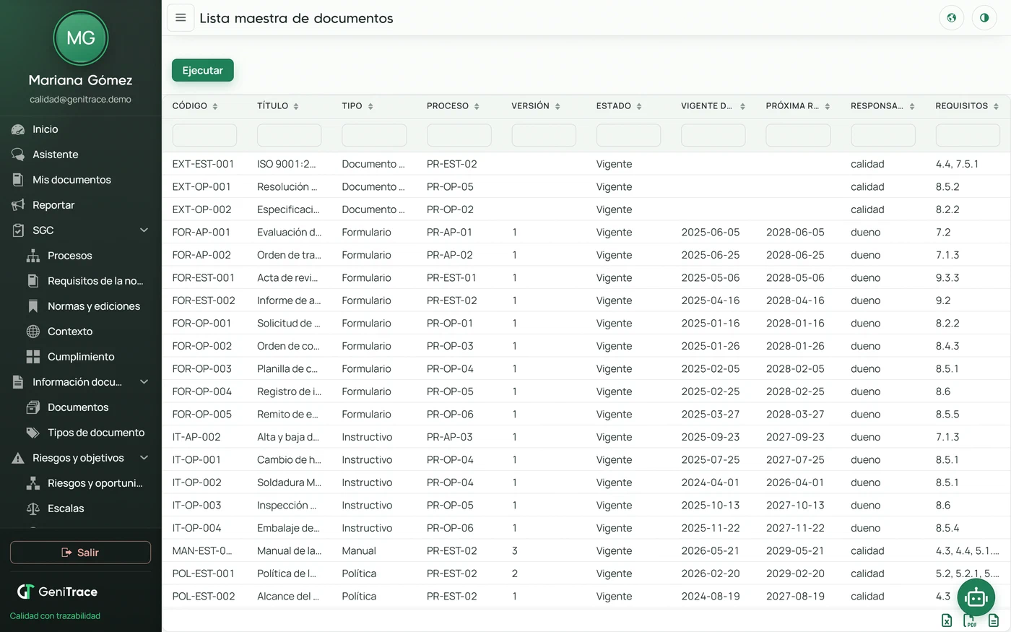Click the Reportar megaphone icon

18,205
